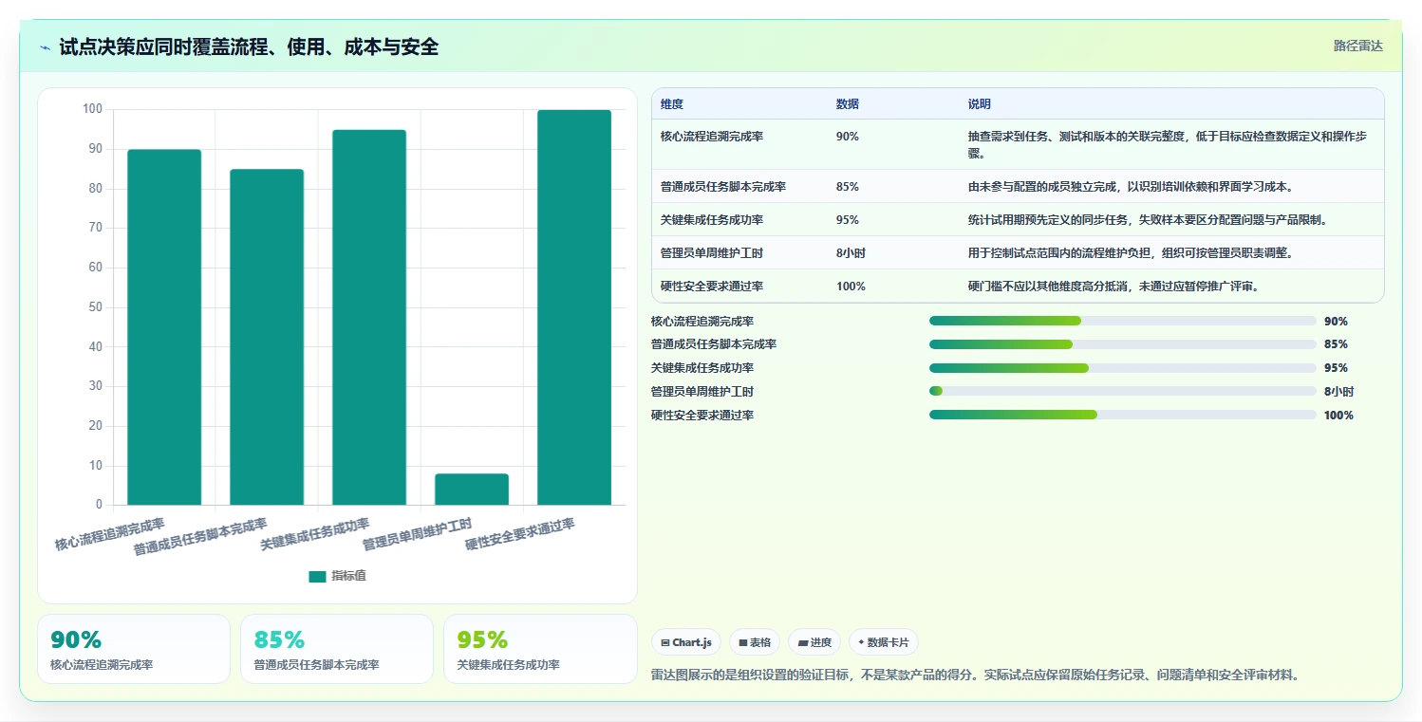Click the 100% cell in the table
This screenshot has height=722, width=1422.
851,287
